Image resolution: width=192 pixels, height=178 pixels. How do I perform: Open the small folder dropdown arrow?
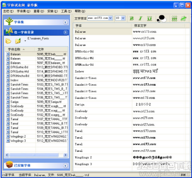click(x=25, y=41)
